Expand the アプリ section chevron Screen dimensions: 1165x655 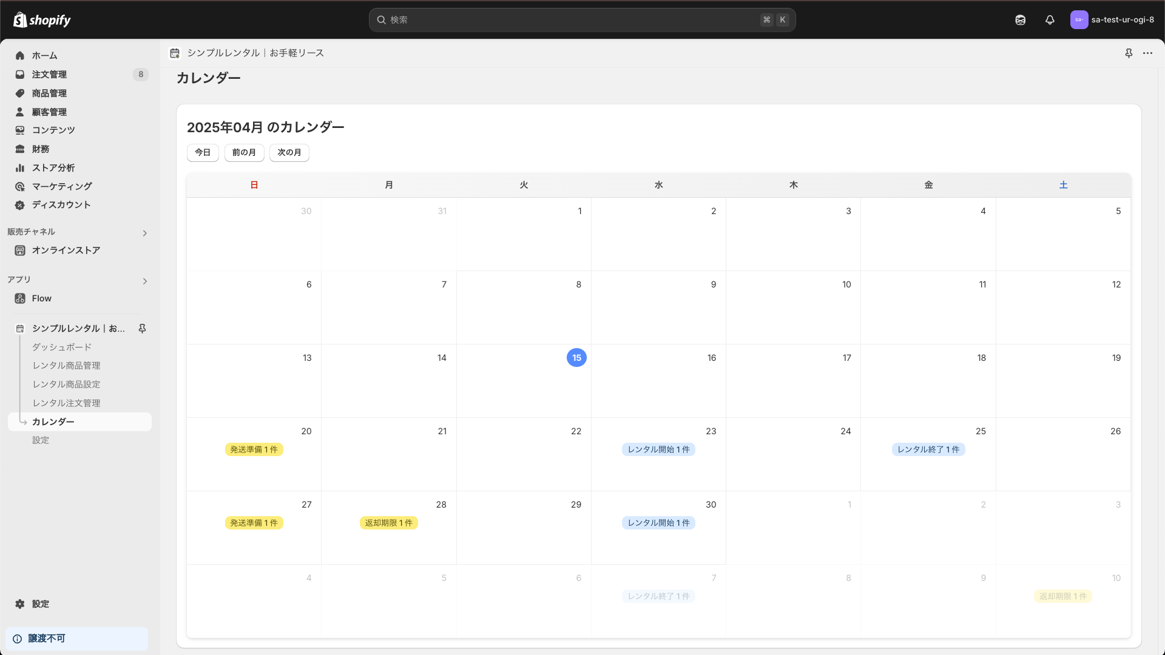(144, 281)
